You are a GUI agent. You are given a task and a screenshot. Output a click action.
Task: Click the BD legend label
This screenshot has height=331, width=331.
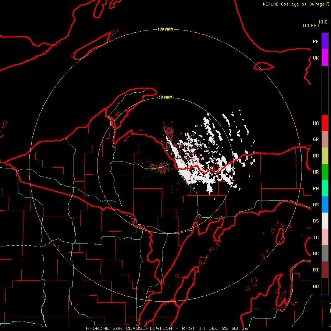pyautogui.click(x=316, y=156)
